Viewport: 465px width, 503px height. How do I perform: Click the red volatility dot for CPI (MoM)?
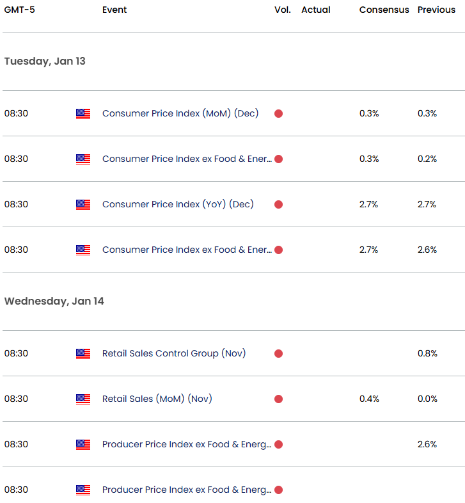(x=278, y=114)
